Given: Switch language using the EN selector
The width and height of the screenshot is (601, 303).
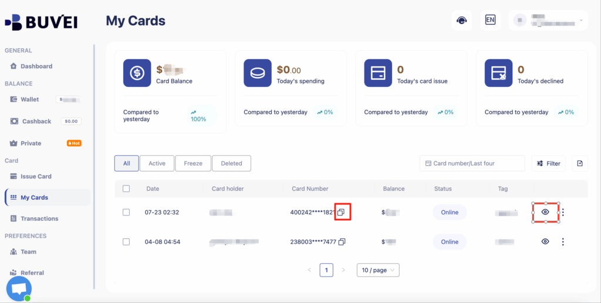Looking at the screenshot, I should 490,20.
